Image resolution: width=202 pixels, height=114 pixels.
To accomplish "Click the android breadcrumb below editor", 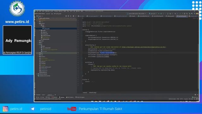I will [x=85, y=92].
